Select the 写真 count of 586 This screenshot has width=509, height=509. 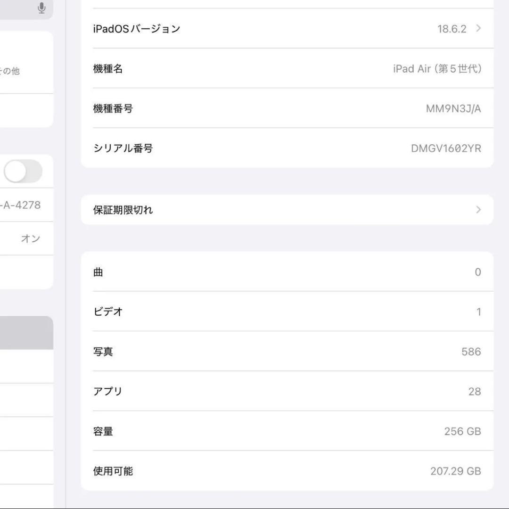[x=470, y=351]
